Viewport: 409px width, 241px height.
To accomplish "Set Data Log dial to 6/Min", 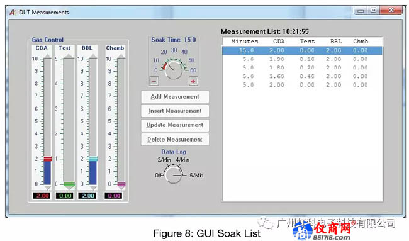I will coord(196,176).
